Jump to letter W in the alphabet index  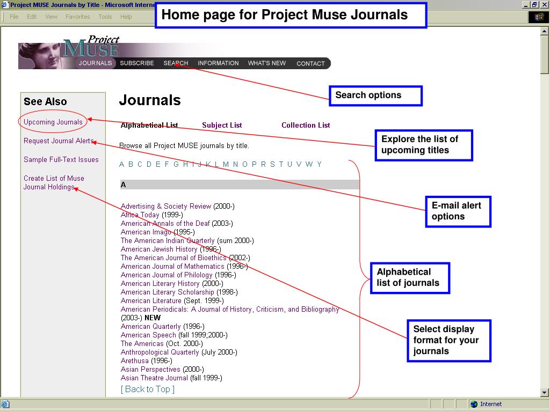[309, 164]
